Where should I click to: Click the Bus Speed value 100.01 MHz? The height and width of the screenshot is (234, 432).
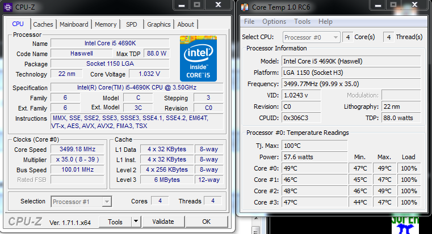pyautogui.click(x=77, y=169)
